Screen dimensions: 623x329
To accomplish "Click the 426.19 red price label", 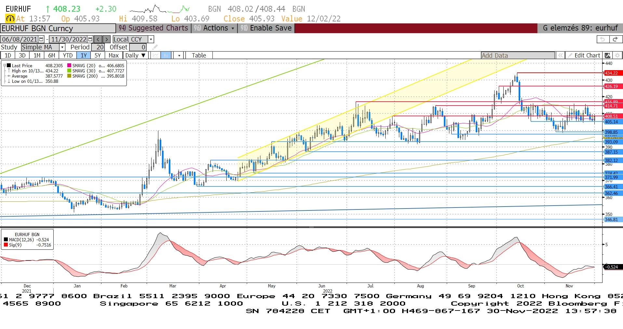I will click(613, 86).
